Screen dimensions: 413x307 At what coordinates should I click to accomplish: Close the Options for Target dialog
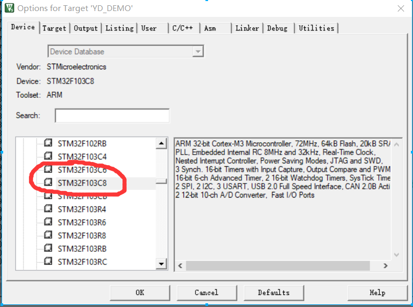pyautogui.click(x=401, y=9)
